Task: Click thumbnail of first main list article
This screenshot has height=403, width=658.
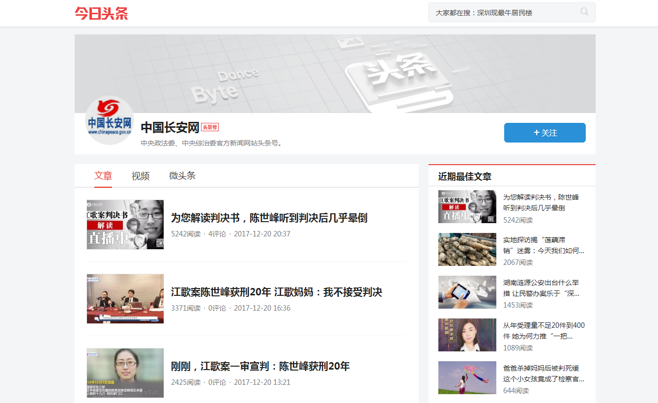Action: click(125, 225)
